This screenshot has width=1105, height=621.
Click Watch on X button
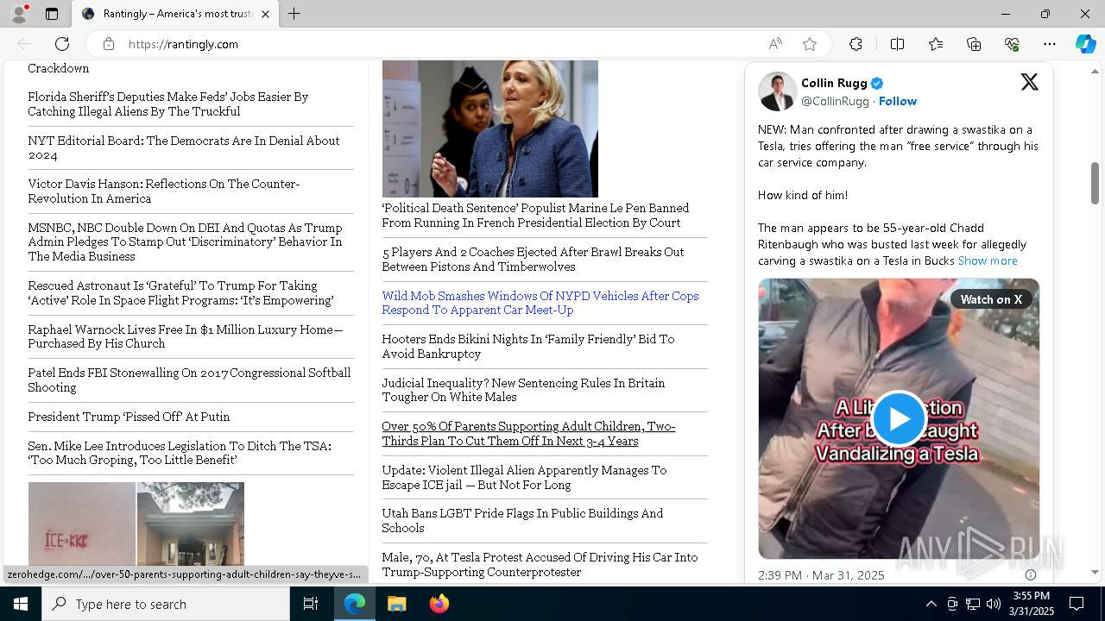[x=991, y=299]
